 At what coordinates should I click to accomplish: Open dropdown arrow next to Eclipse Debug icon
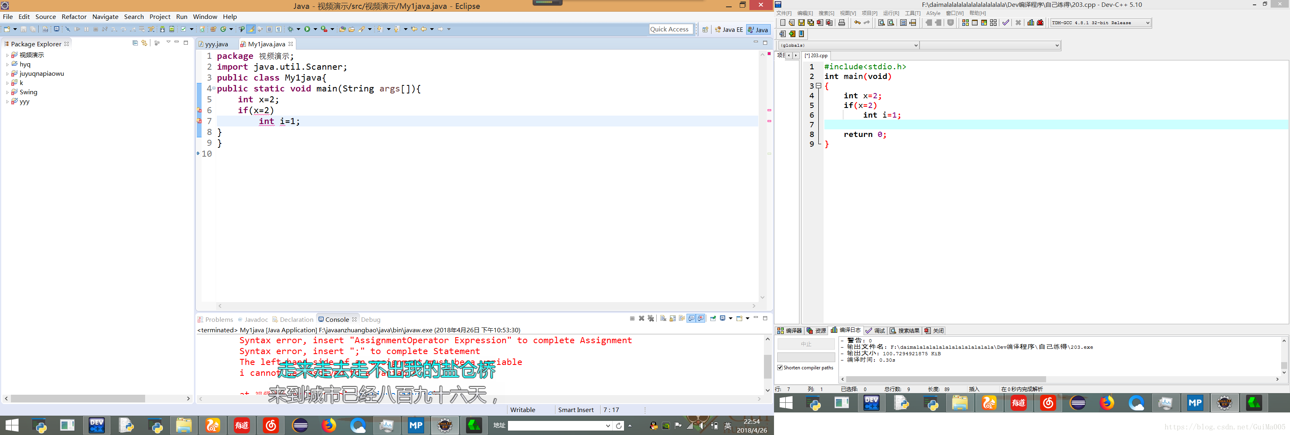tap(298, 29)
